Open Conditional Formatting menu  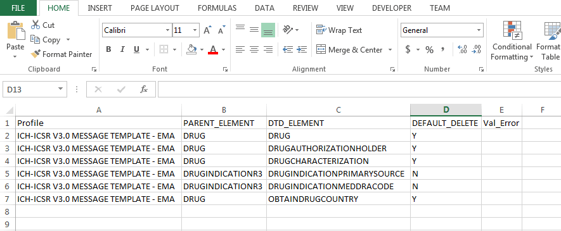pyautogui.click(x=512, y=41)
